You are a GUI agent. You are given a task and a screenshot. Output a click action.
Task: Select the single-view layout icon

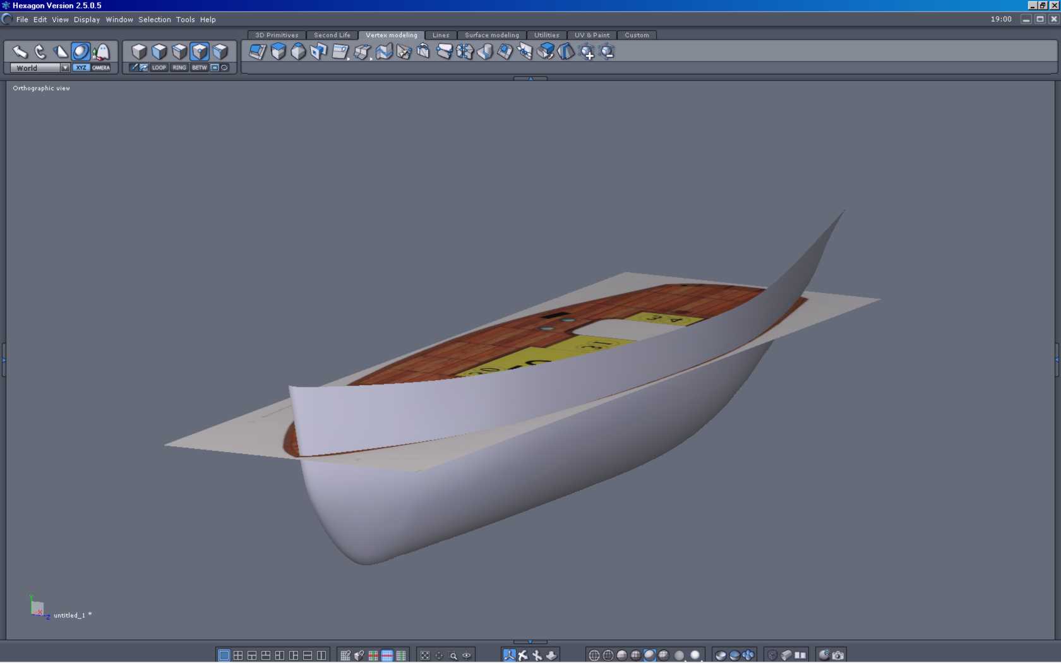(x=224, y=655)
